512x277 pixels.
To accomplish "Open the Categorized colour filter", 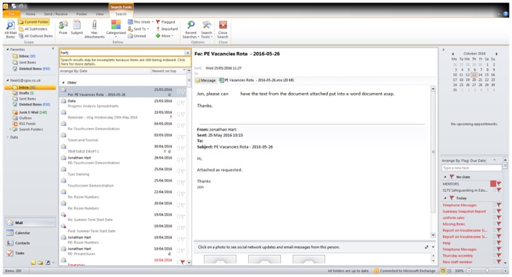I will pos(116,28).
